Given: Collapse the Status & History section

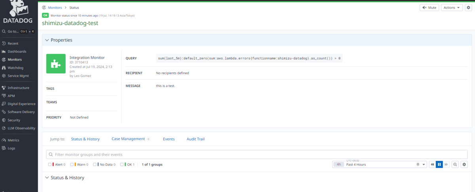Looking at the screenshot, I should click(x=47, y=178).
